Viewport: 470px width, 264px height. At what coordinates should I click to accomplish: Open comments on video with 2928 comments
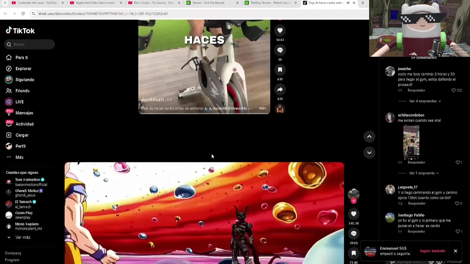click(354, 234)
